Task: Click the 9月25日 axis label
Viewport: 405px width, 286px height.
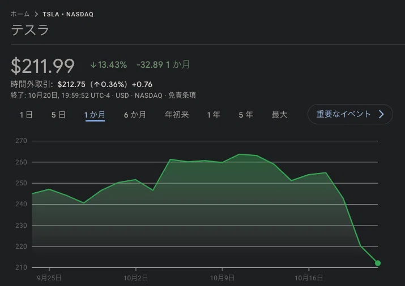Action: [49, 278]
